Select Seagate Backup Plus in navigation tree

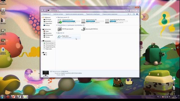click(x=50, y=47)
